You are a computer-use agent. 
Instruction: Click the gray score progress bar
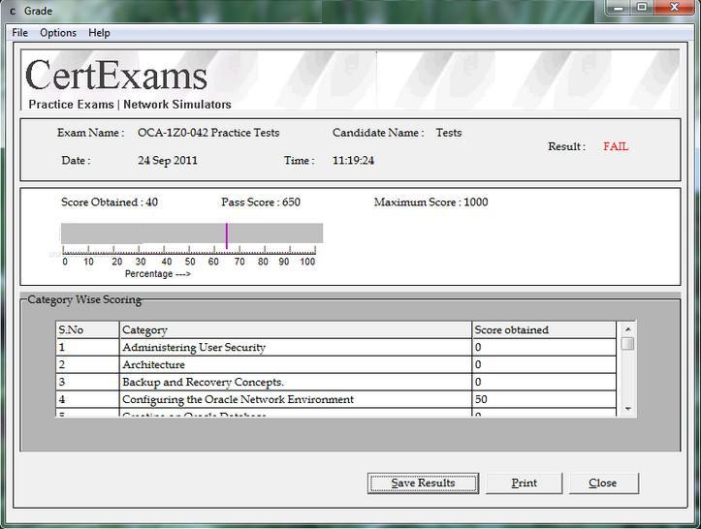coord(192,233)
